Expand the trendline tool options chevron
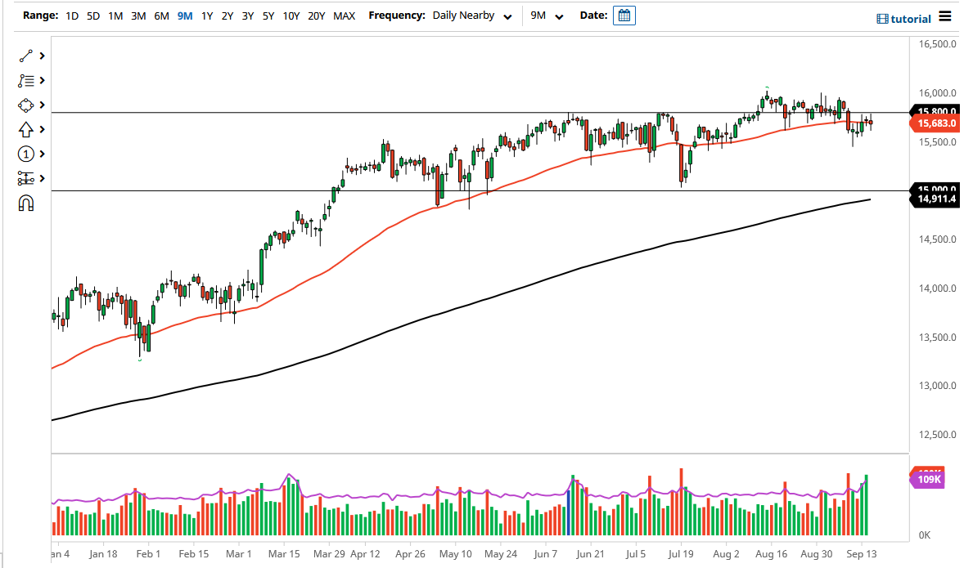Image resolution: width=964 pixels, height=568 pixels. point(41,56)
